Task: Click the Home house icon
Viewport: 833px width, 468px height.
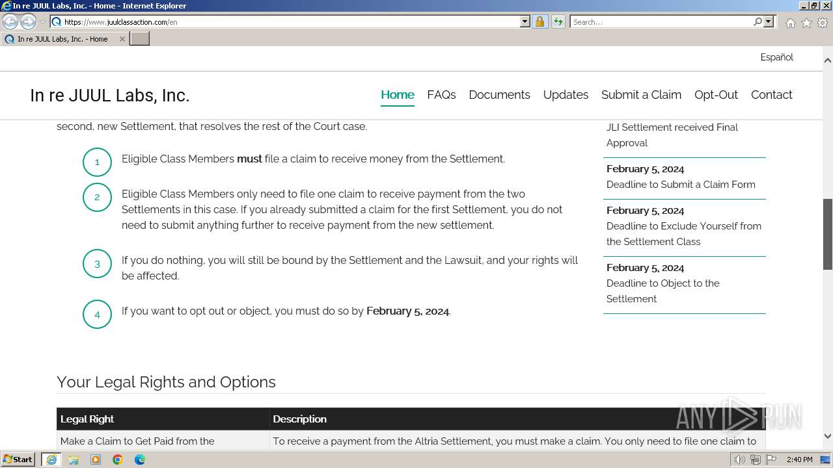Action: click(x=790, y=23)
